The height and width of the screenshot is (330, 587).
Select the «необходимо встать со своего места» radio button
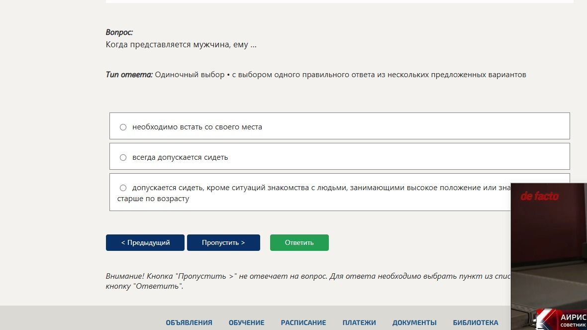[x=123, y=127]
